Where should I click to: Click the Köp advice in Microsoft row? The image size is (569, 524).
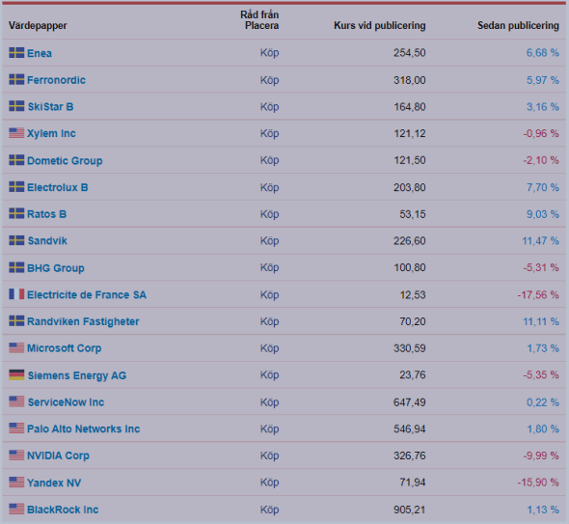[269, 348]
